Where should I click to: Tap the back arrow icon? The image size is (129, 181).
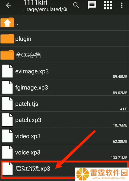(x=9, y=5)
